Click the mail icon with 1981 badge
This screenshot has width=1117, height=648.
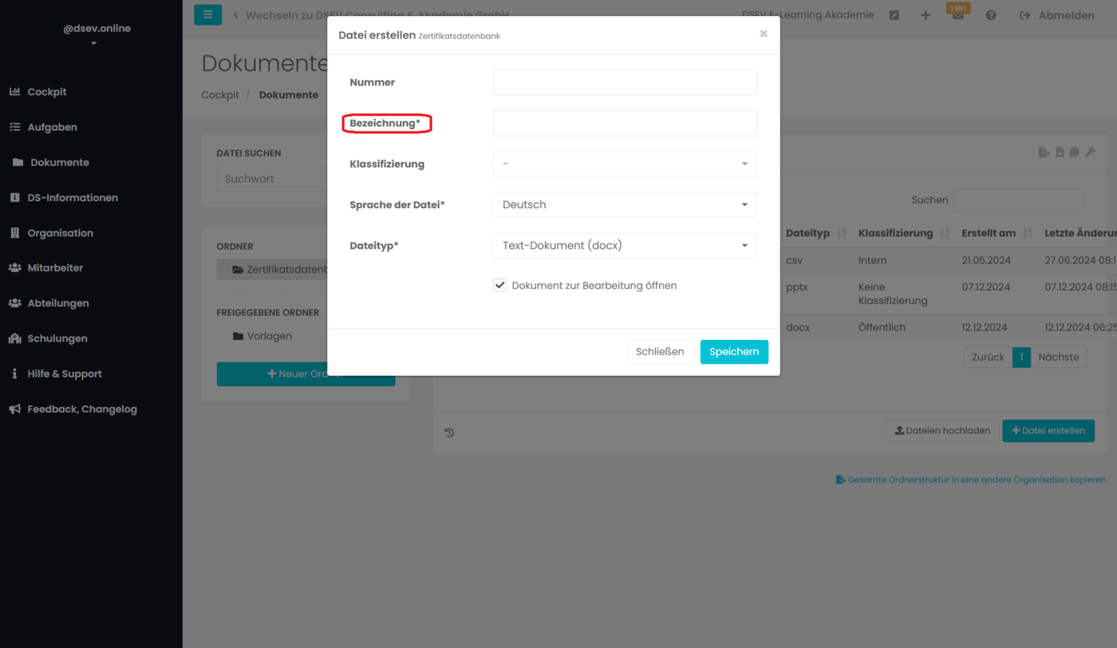(957, 16)
